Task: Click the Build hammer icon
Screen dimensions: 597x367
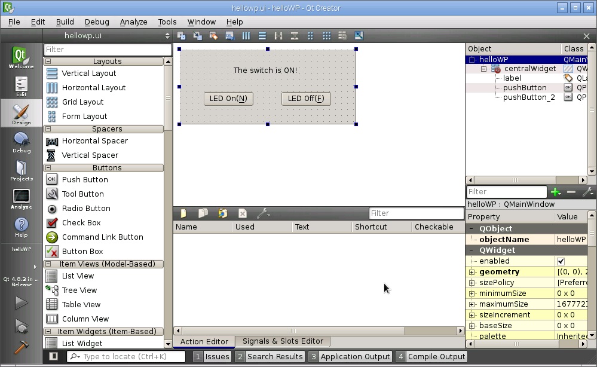Action: coord(22,347)
